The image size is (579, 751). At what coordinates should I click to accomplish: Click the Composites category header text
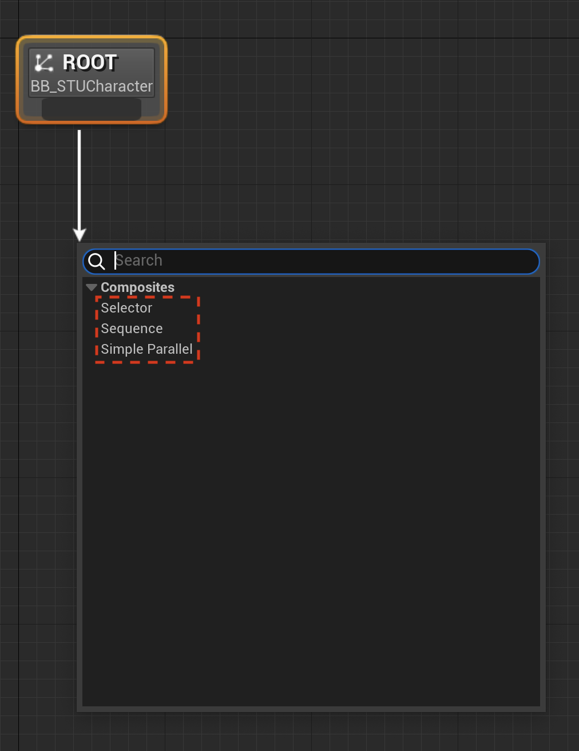(x=137, y=287)
